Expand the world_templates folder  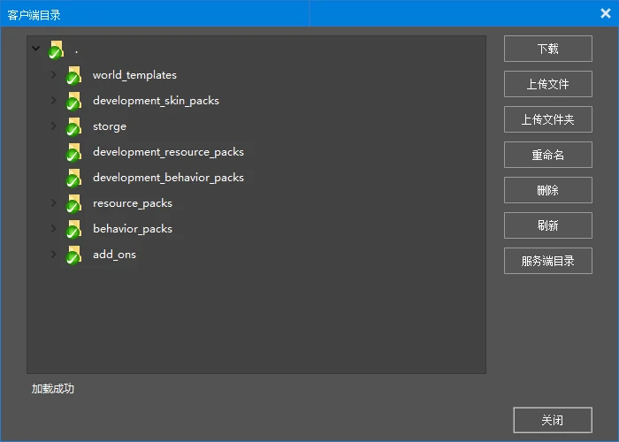click(54, 74)
